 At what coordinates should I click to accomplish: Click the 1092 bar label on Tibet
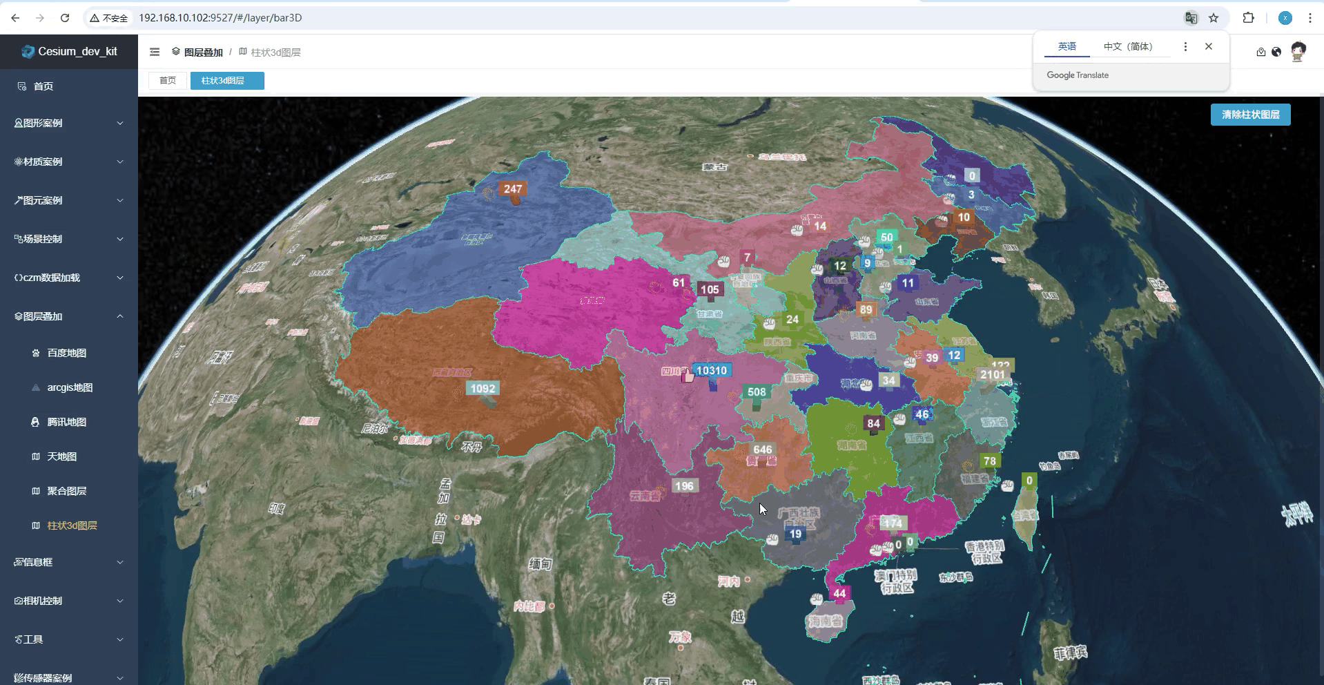pos(483,389)
